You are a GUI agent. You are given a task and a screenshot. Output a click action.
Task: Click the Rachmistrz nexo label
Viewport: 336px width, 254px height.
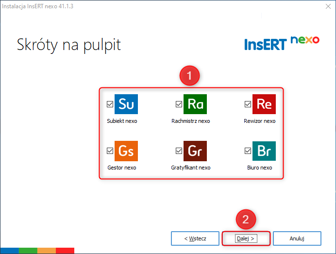191,121
